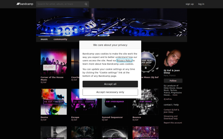Click the search magnifier icon
Screen dimensions: 223x139
coord(86,4)
